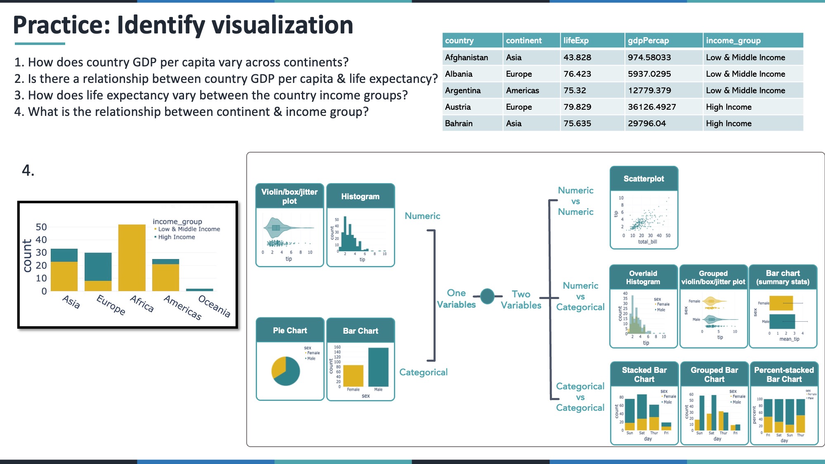The width and height of the screenshot is (825, 464).
Task: Click the teal High Income segment of Europe bar
Action: 98,267
